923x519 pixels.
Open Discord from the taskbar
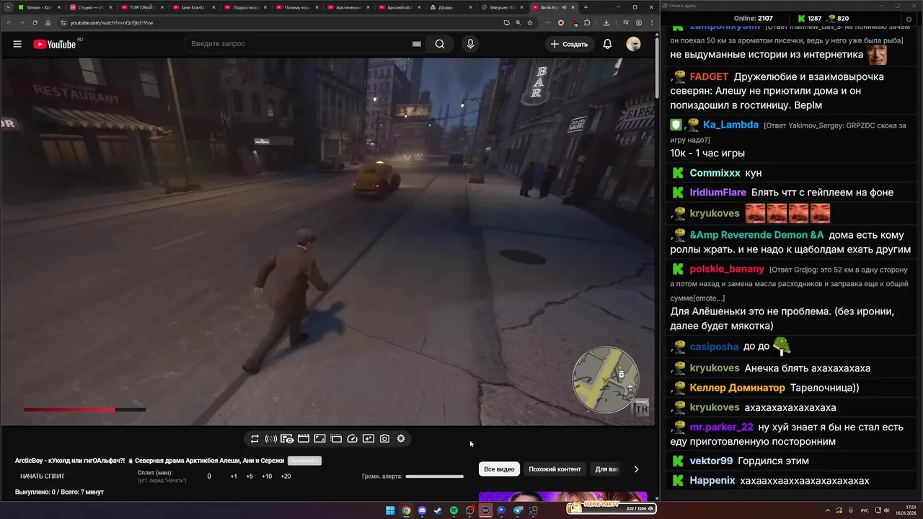click(422, 510)
